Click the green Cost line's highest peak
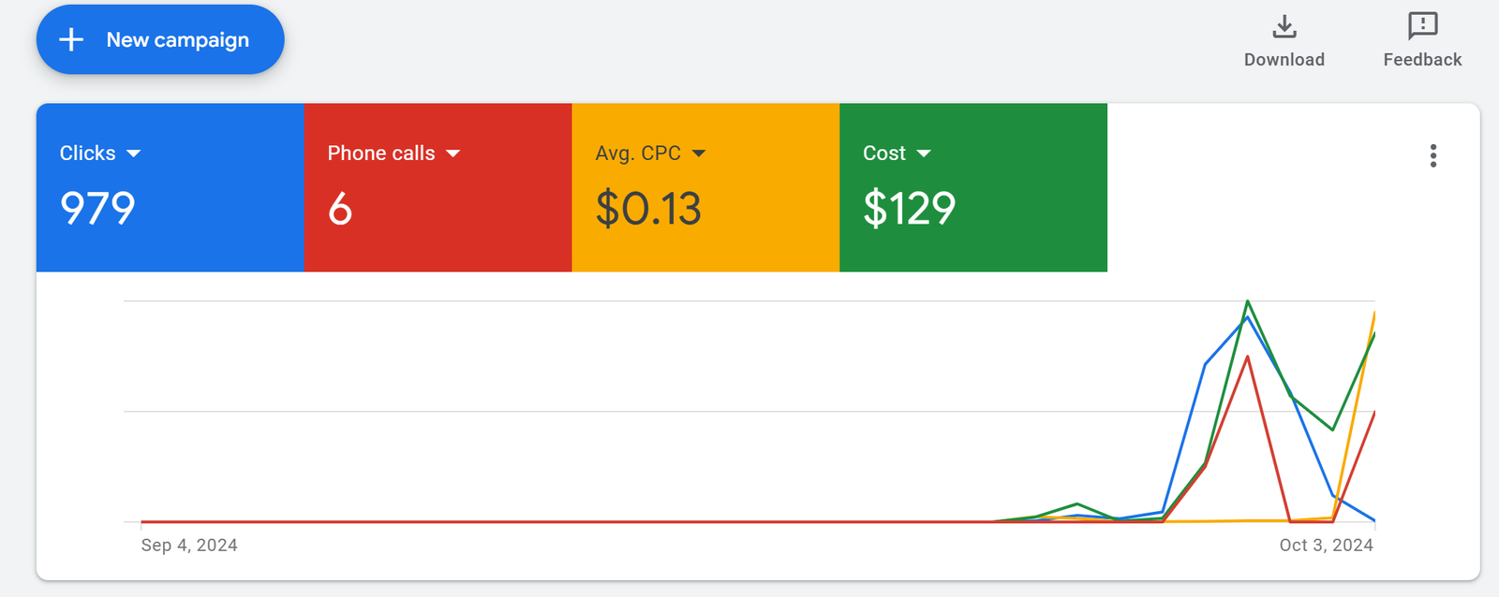1499x597 pixels. 1247,302
